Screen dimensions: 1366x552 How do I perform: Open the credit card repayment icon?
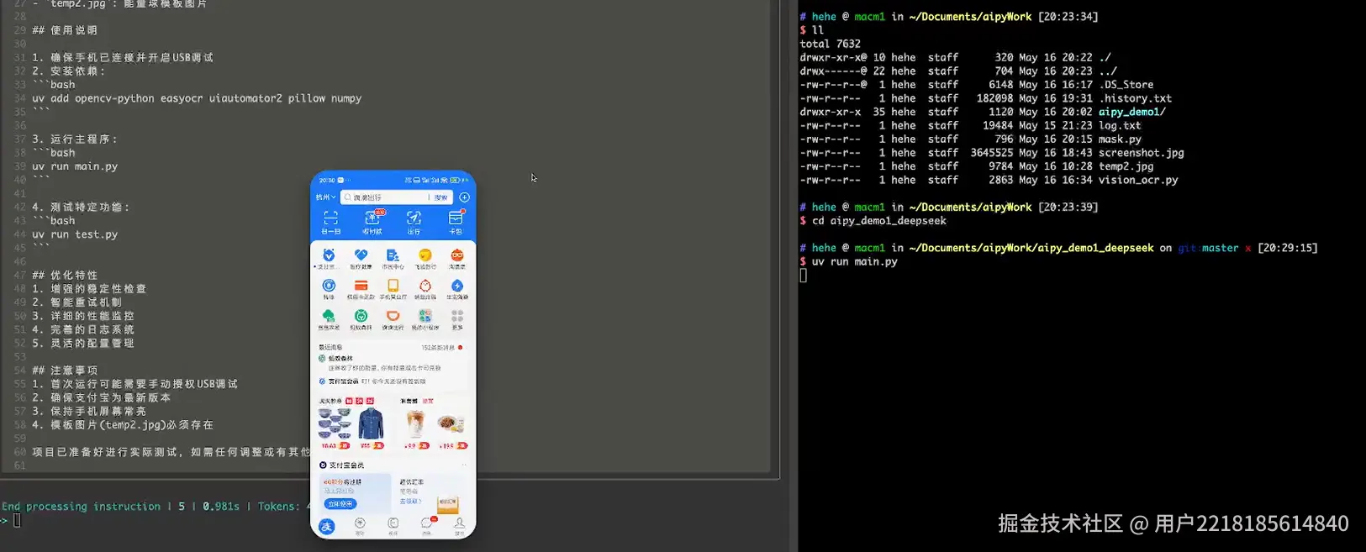[361, 286]
